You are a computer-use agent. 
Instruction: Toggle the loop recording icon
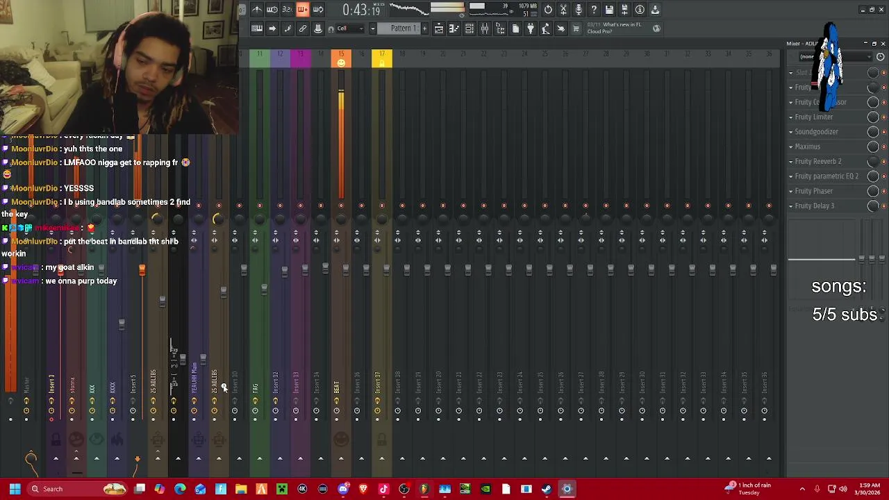(x=318, y=10)
